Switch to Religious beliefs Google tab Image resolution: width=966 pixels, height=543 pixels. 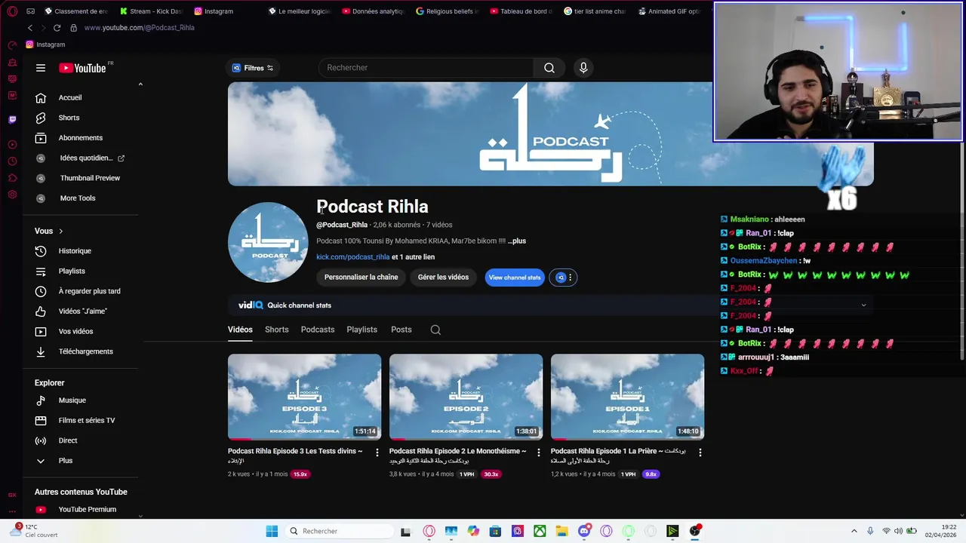tap(448, 11)
